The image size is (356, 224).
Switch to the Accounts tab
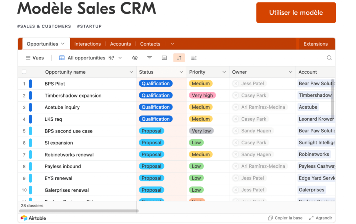tap(120, 44)
